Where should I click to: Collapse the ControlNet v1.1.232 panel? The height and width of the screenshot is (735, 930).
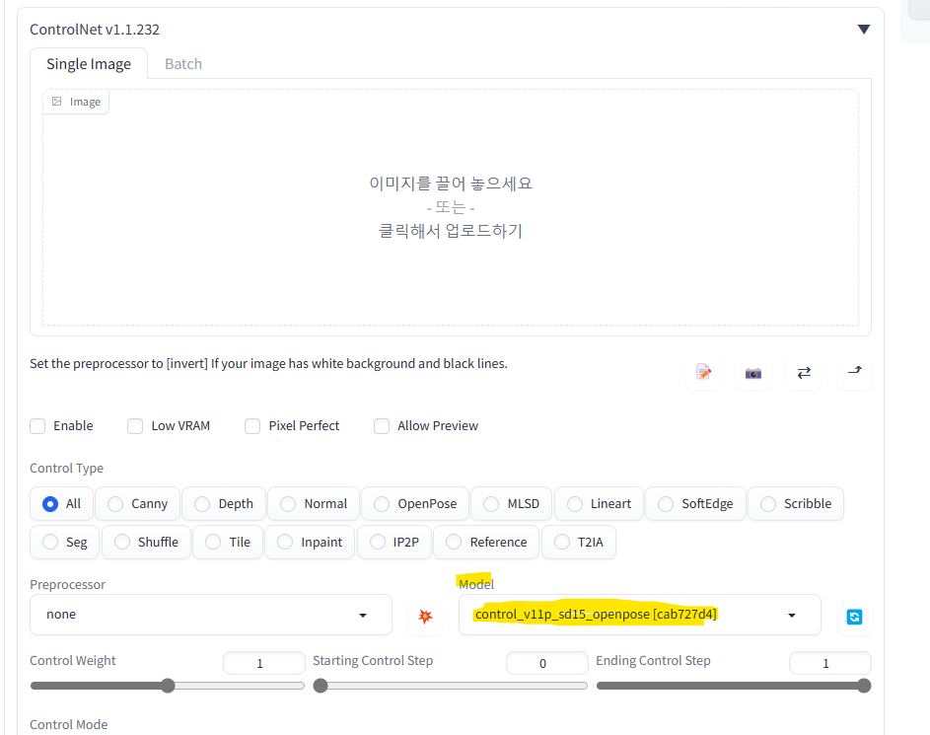click(x=864, y=29)
